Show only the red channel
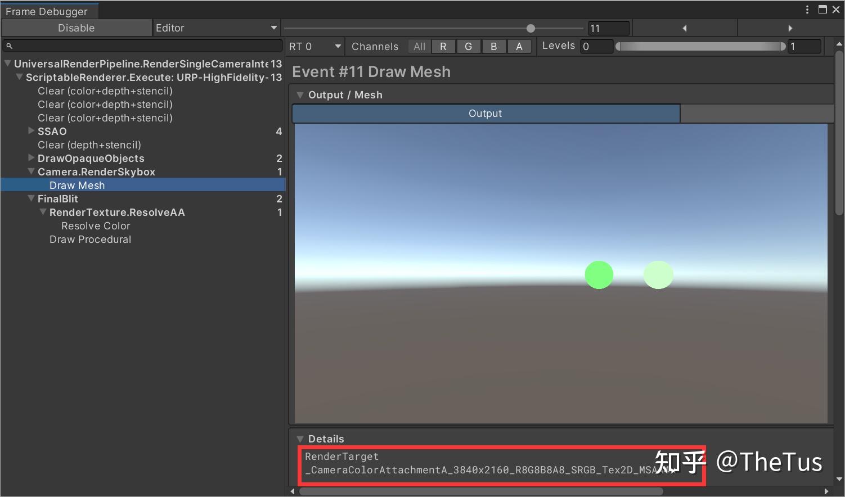The height and width of the screenshot is (497, 845). tap(443, 46)
